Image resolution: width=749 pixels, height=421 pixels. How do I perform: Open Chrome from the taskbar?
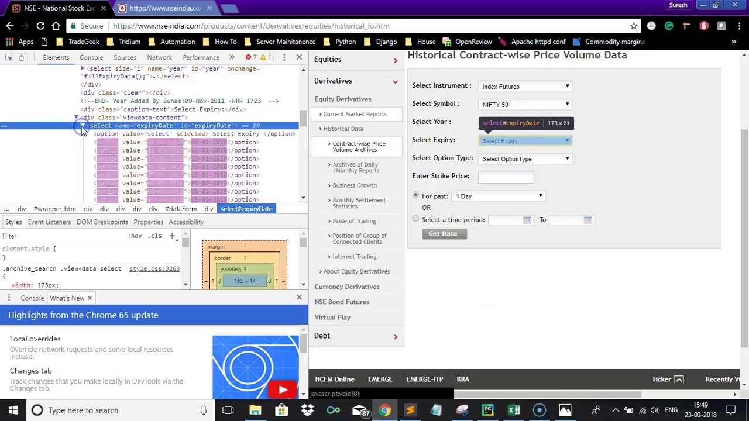click(x=384, y=410)
